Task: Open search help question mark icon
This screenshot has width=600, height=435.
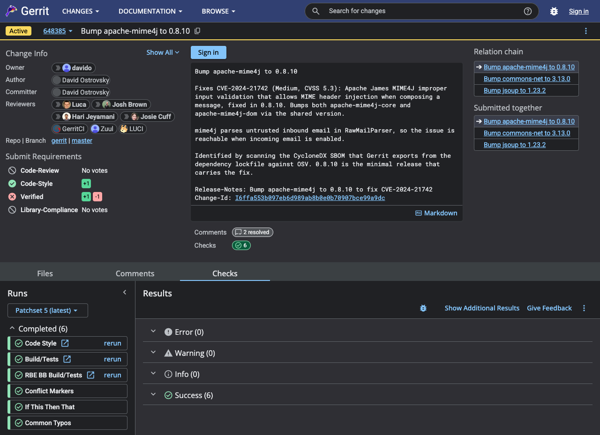Action: tap(528, 11)
